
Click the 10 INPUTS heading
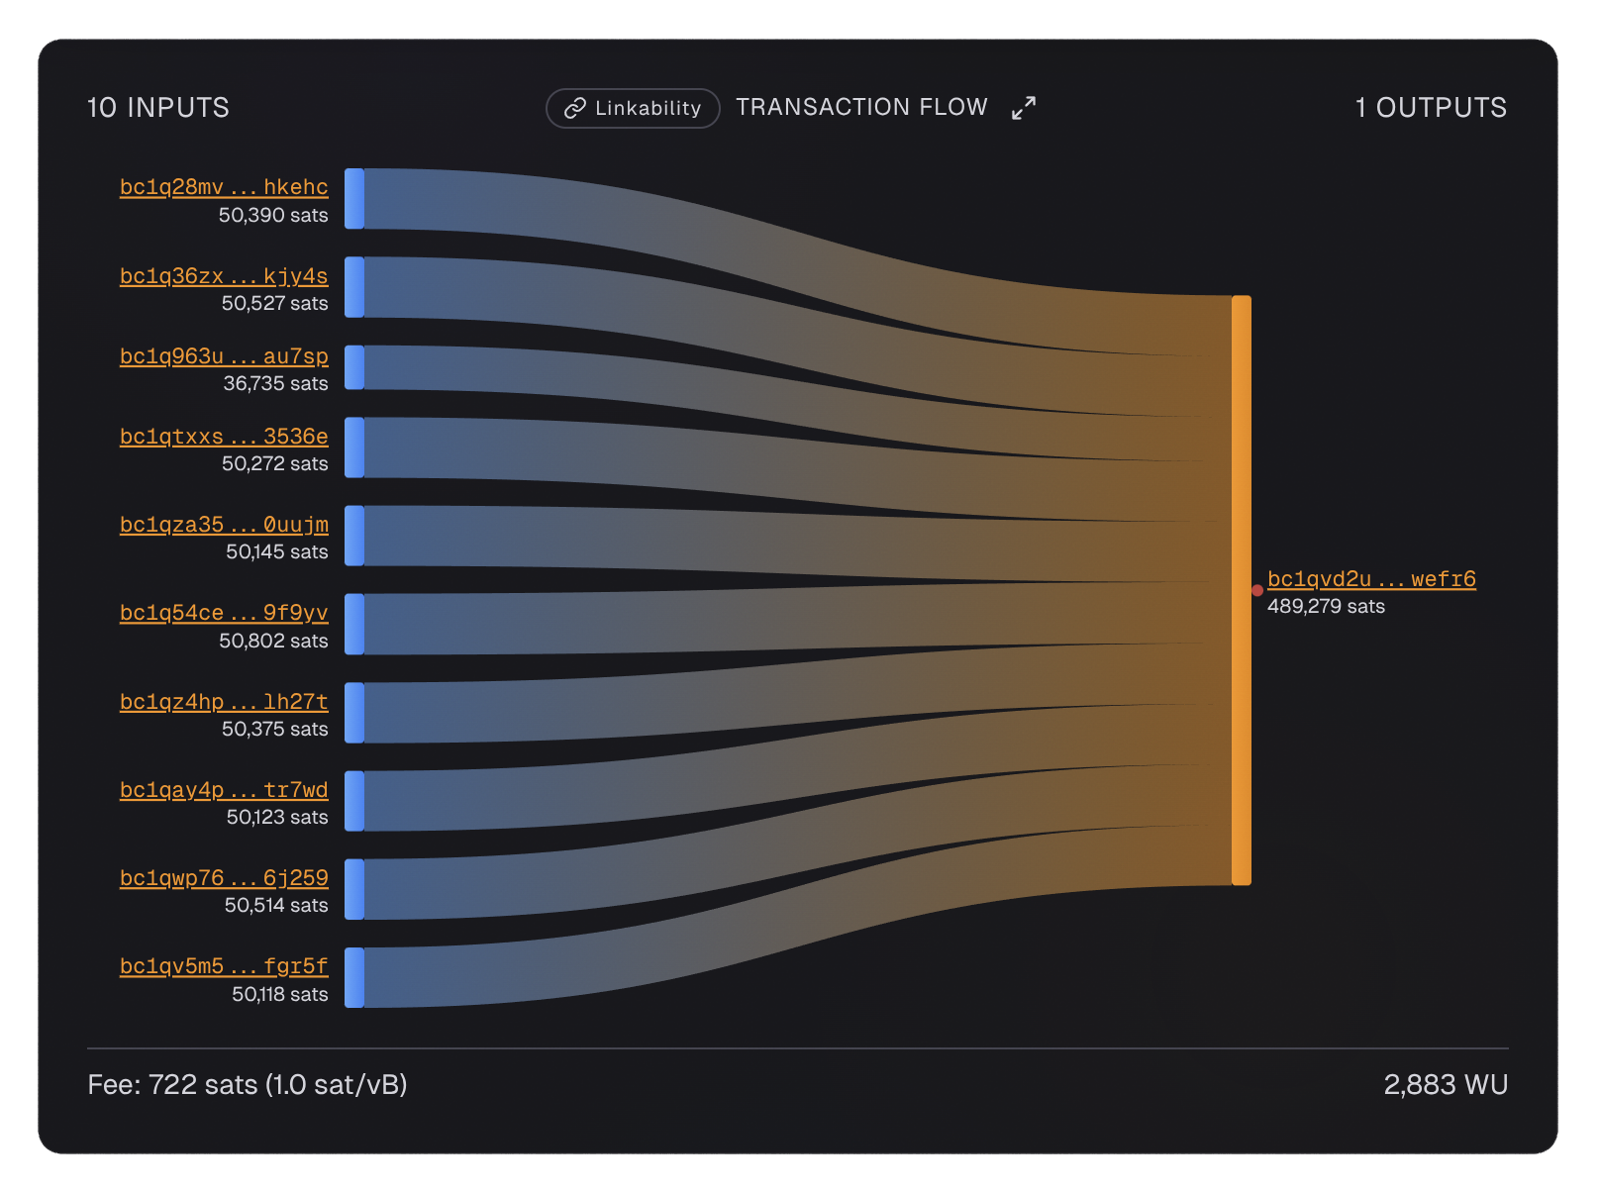tap(156, 109)
